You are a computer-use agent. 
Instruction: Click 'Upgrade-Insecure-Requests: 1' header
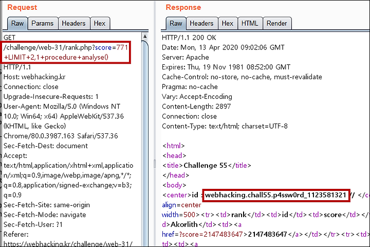[x=51, y=97]
